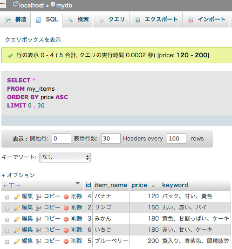Check the box for the ブルーベリー row
The height and width of the screenshot is (249, 232).
click(7, 242)
